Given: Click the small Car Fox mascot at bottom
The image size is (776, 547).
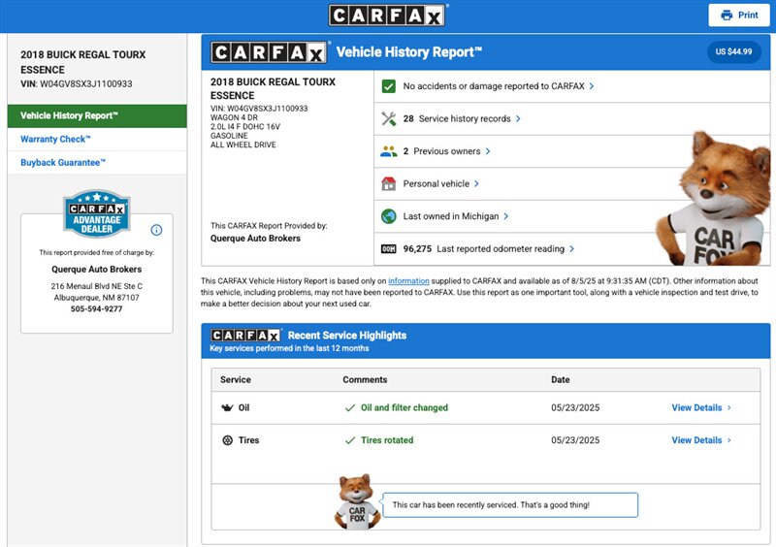Looking at the screenshot, I should click(x=357, y=502).
